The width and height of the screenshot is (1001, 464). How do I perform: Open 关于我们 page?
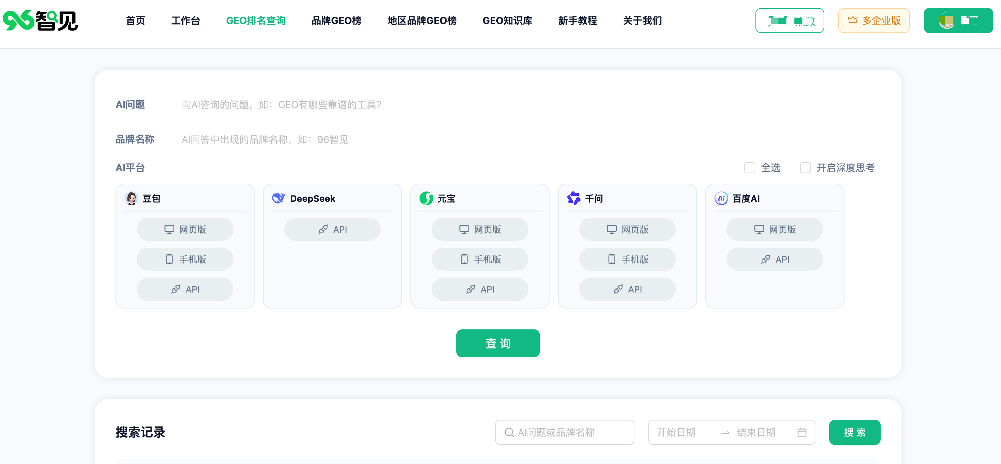(x=642, y=21)
